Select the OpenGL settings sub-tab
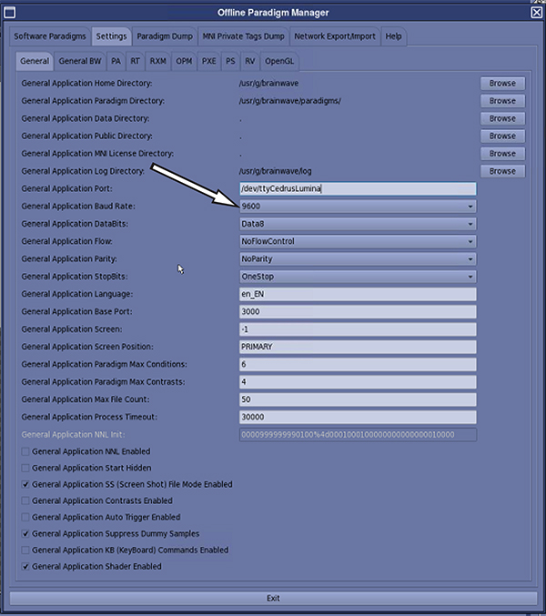 tap(280, 61)
